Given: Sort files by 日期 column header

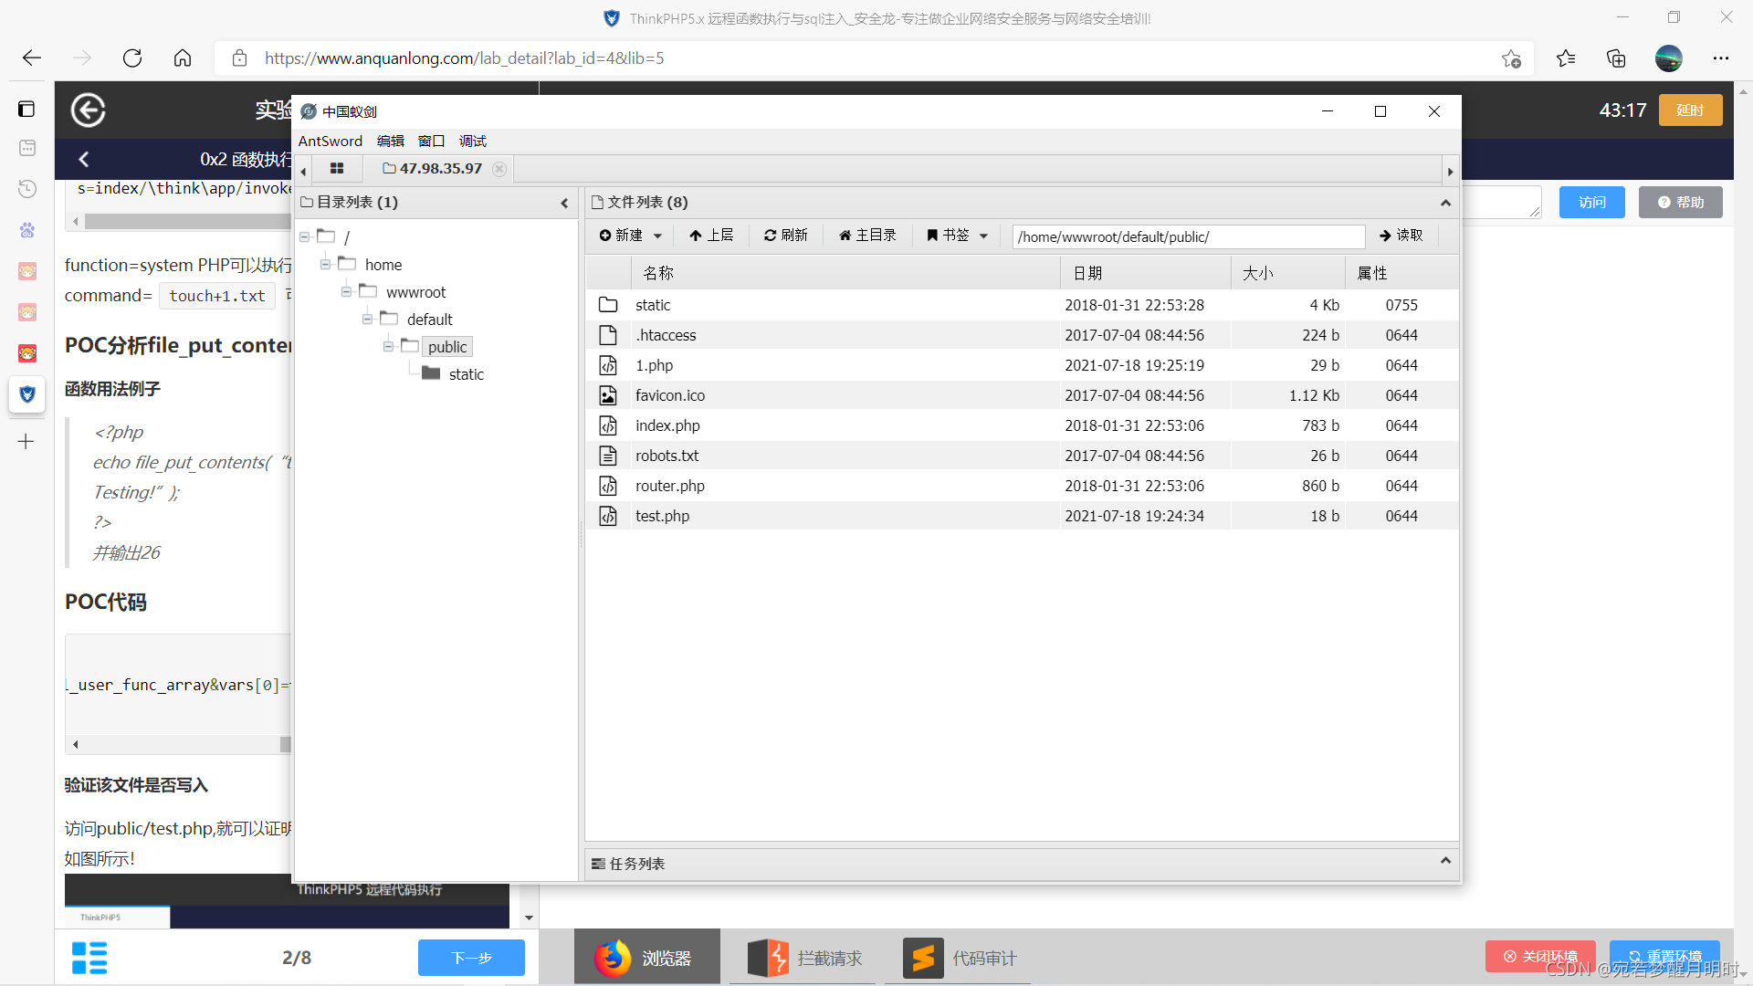Looking at the screenshot, I should point(1146,273).
